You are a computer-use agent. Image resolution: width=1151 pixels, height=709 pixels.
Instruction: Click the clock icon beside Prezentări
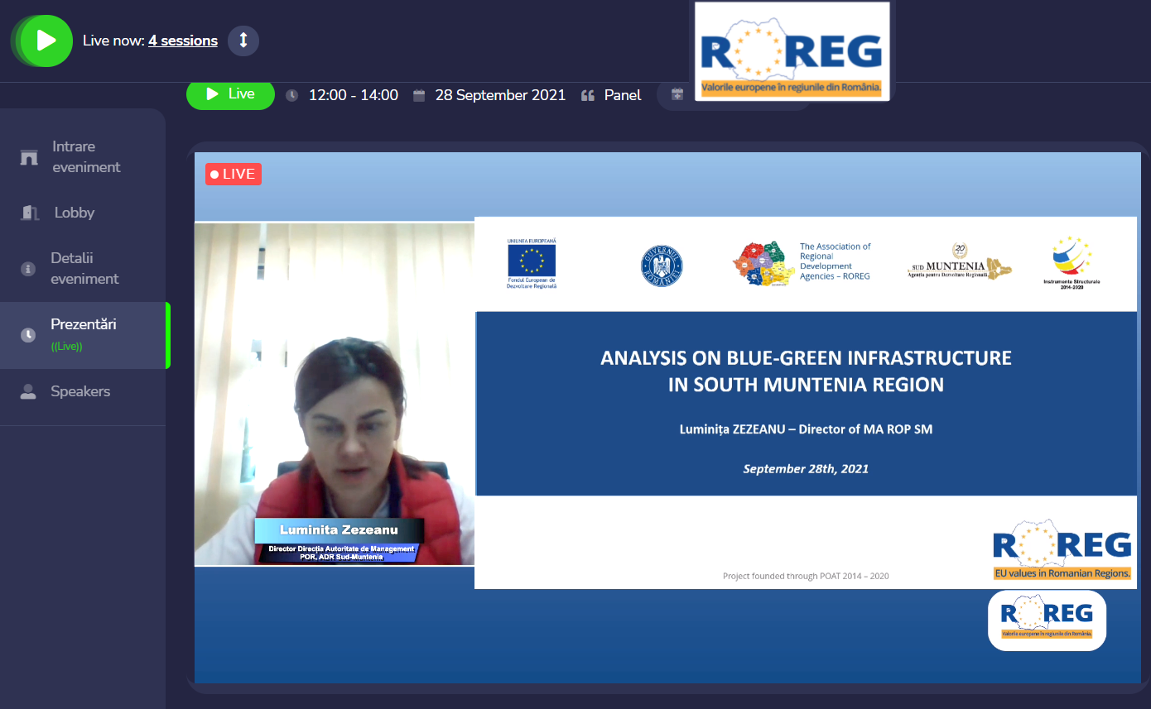click(x=28, y=335)
